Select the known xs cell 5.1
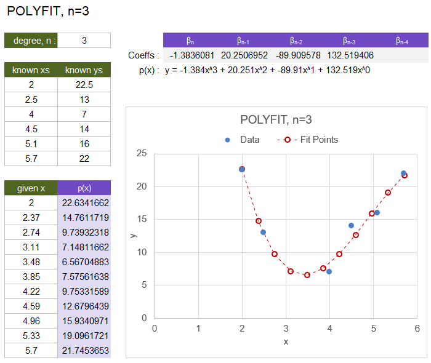 tap(31, 144)
